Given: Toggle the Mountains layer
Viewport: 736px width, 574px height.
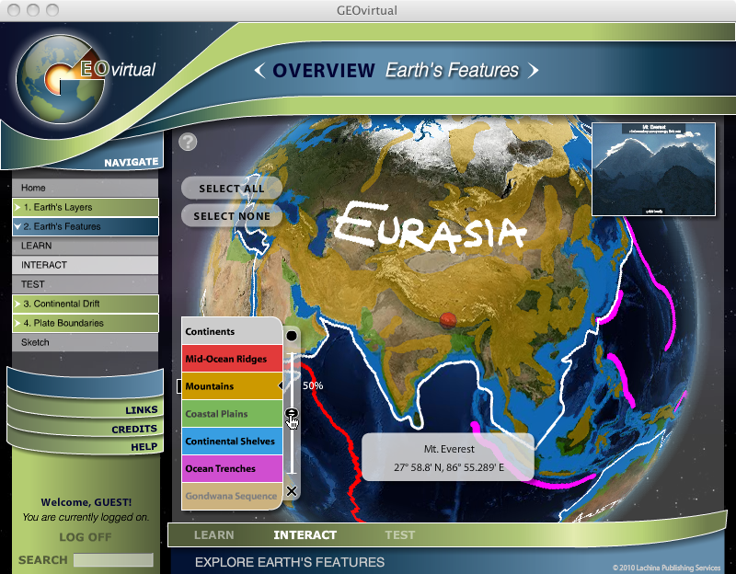Looking at the screenshot, I should 232,386.
